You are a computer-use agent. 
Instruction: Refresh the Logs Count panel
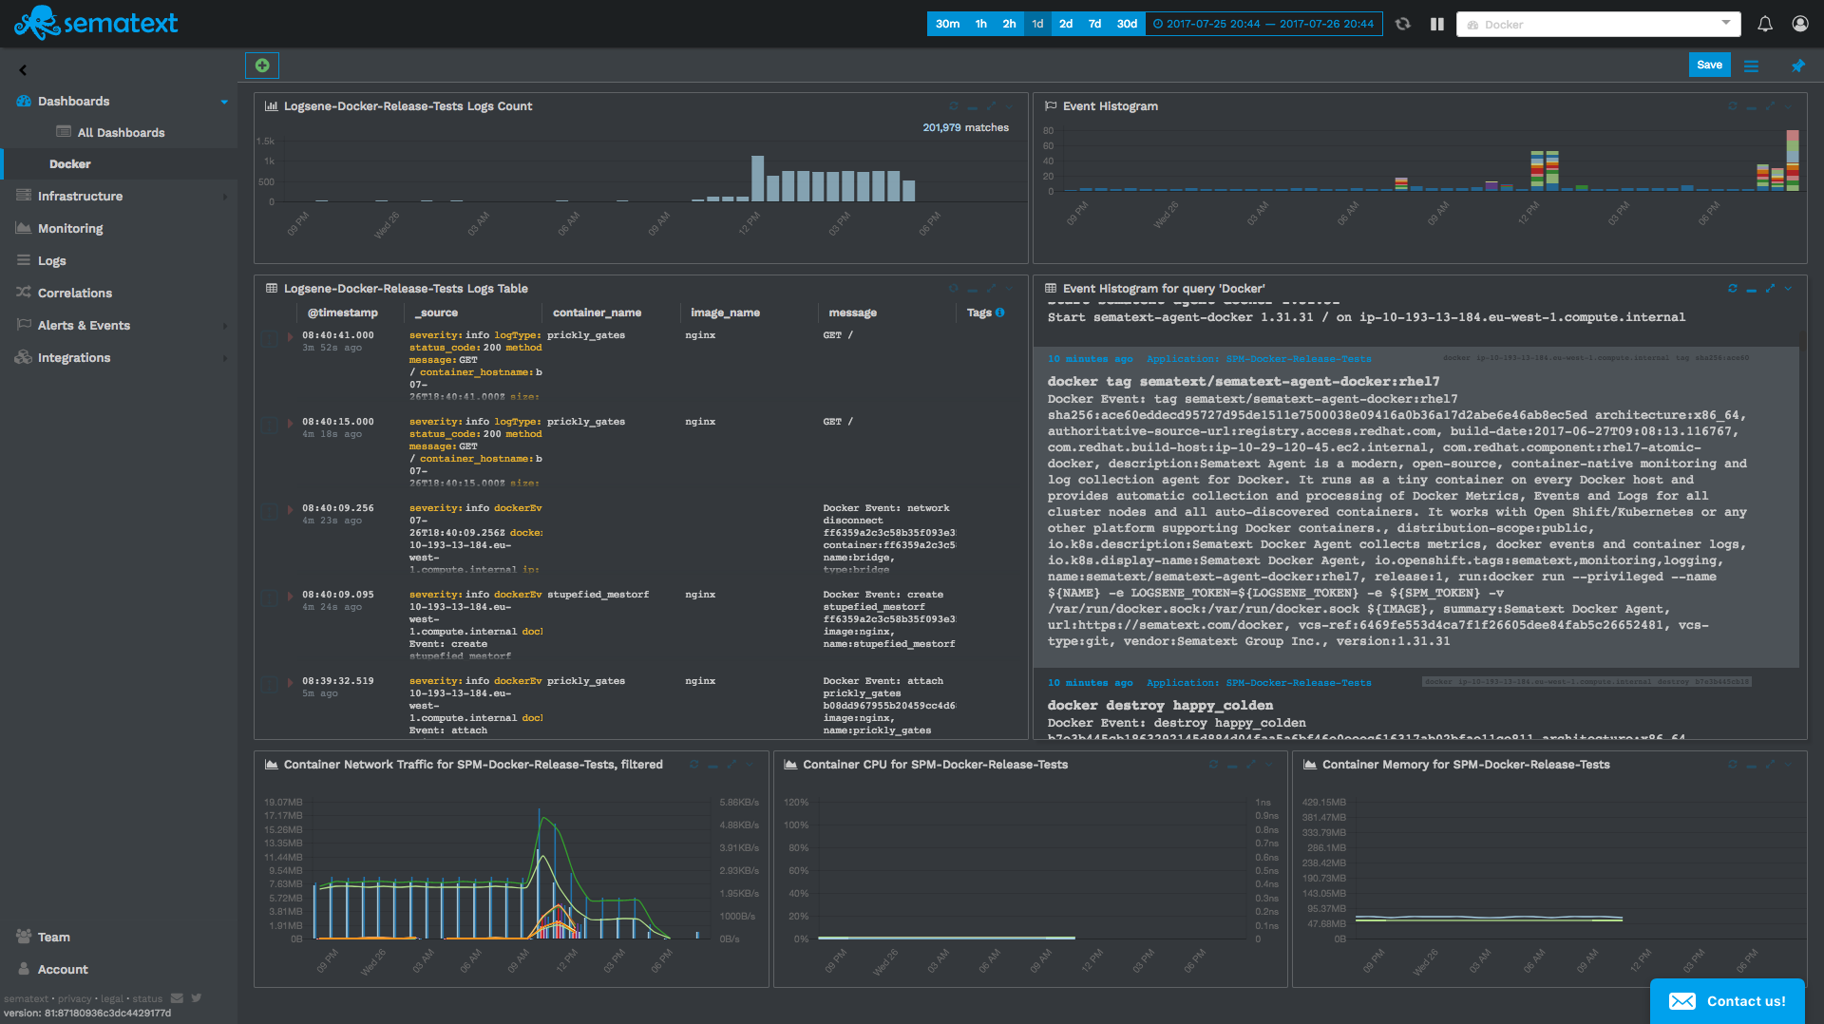click(953, 105)
